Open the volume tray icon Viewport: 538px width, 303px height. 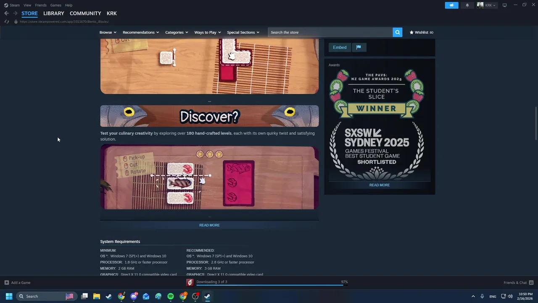pos(510,296)
